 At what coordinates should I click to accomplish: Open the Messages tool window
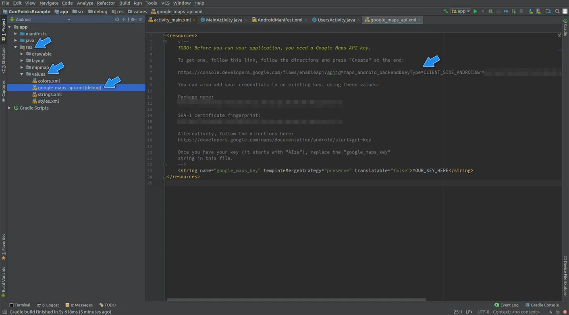[x=79, y=305]
